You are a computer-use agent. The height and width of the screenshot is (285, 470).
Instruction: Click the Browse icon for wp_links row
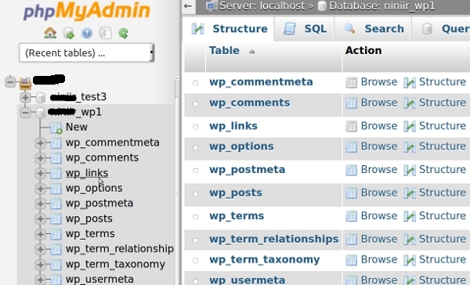coord(351,126)
